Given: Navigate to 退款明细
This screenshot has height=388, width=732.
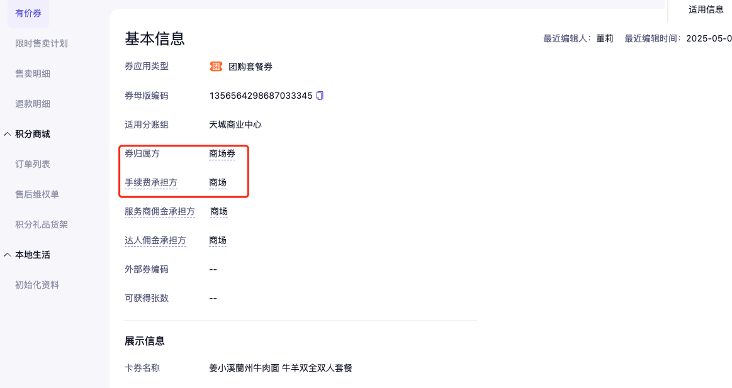Looking at the screenshot, I should coord(33,104).
